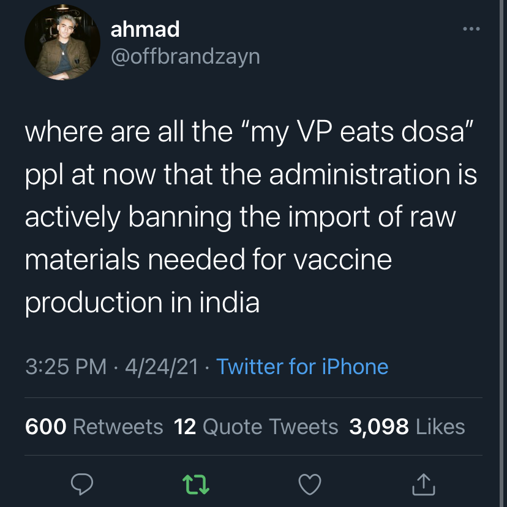The height and width of the screenshot is (507, 507).
Task: View the 3,098 Likes list
Action: point(407,427)
